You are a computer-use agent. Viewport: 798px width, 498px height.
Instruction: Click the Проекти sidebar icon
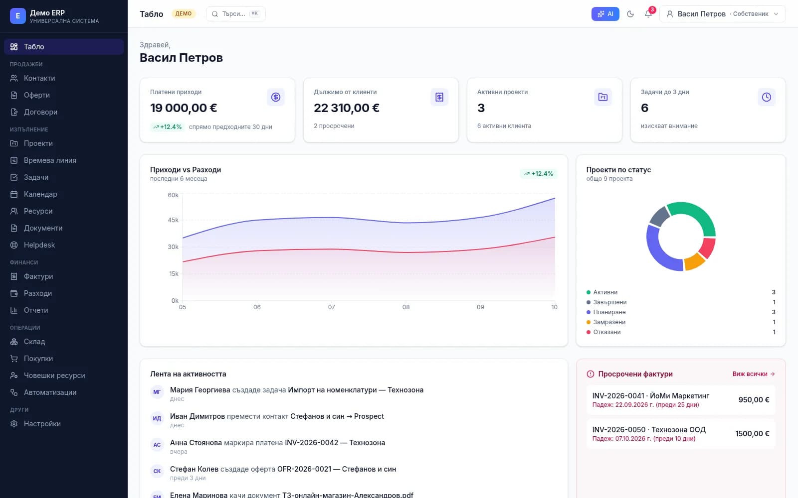point(14,143)
